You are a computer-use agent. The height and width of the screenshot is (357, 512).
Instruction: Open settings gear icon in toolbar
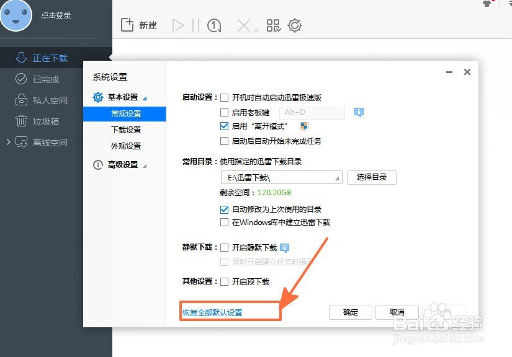tap(295, 25)
